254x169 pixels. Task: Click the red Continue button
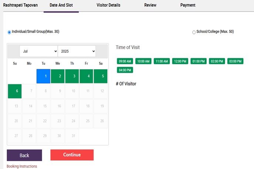pyautogui.click(x=72, y=155)
